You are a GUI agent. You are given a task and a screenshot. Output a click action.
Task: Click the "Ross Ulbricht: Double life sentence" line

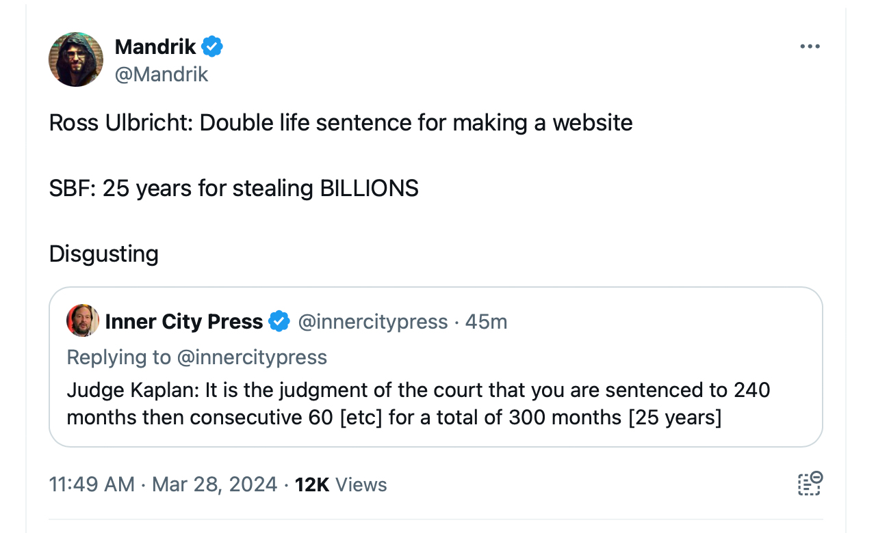click(x=341, y=123)
